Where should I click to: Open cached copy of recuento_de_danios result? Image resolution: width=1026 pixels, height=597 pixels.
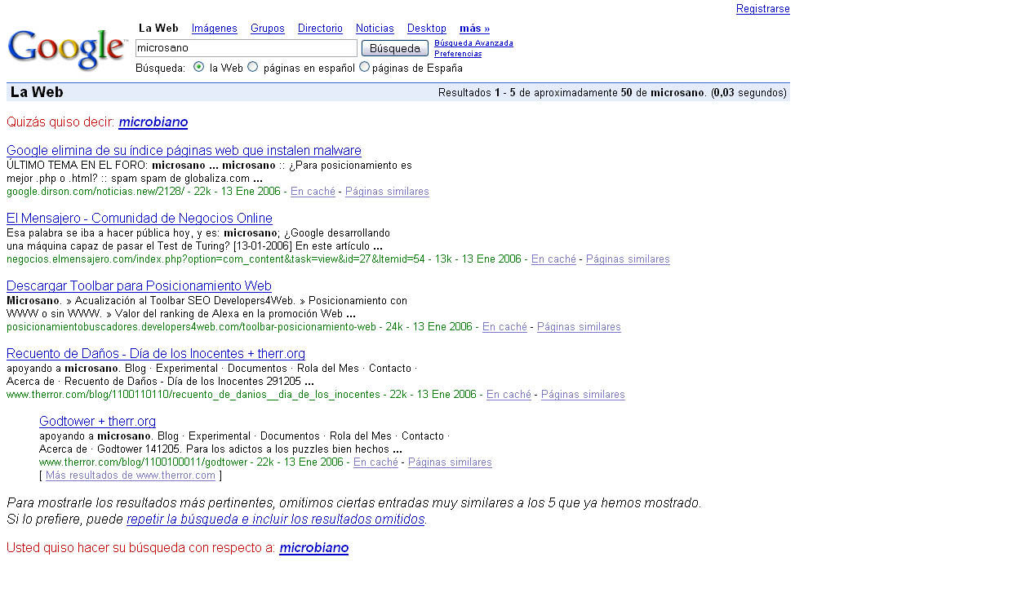509,395
